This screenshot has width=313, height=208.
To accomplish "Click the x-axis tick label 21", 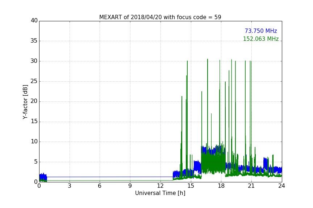I will [x=251, y=186].
